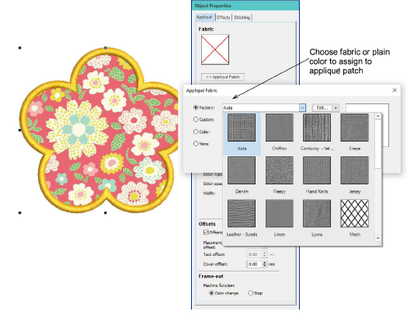Choose the Lycra fabric swatch
Image resolution: width=407 pixels, height=322 pixels.
click(x=317, y=214)
